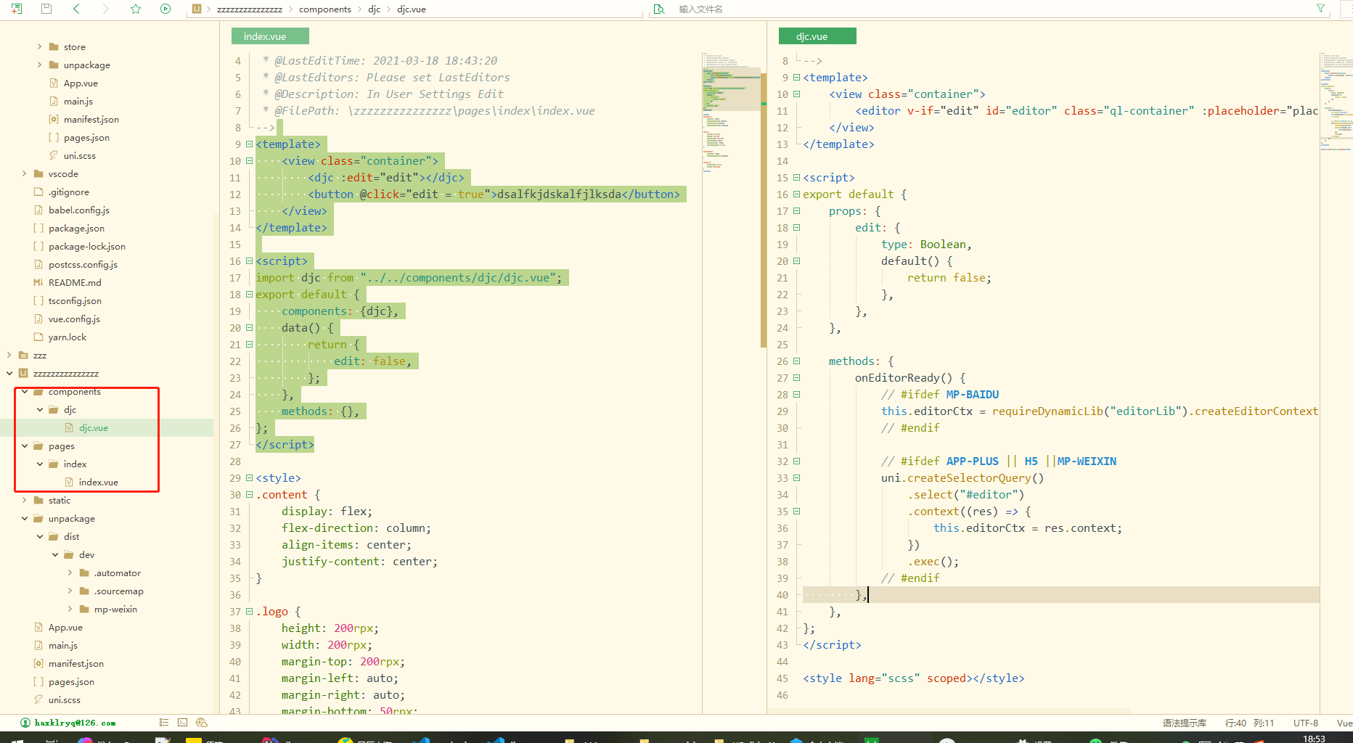Collapse the components folder
Viewport: 1353px width, 743px height.
tap(24, 391)
